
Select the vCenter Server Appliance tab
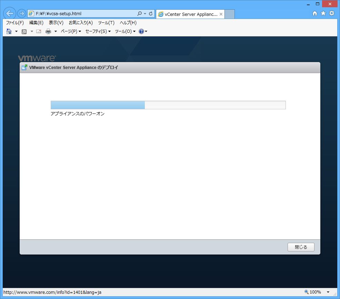[x=190, y=14]
